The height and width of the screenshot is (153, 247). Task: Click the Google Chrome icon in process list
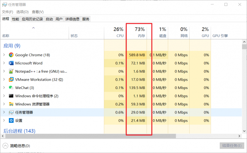point(11,55)
